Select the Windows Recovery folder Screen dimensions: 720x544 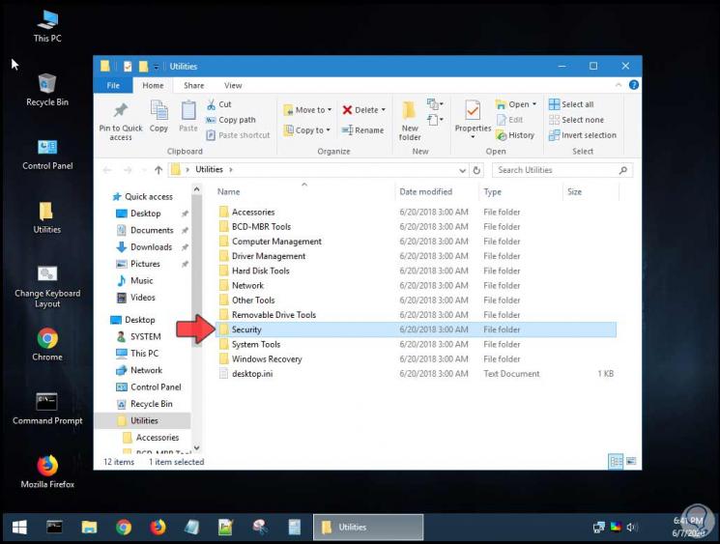click(416, 359)
